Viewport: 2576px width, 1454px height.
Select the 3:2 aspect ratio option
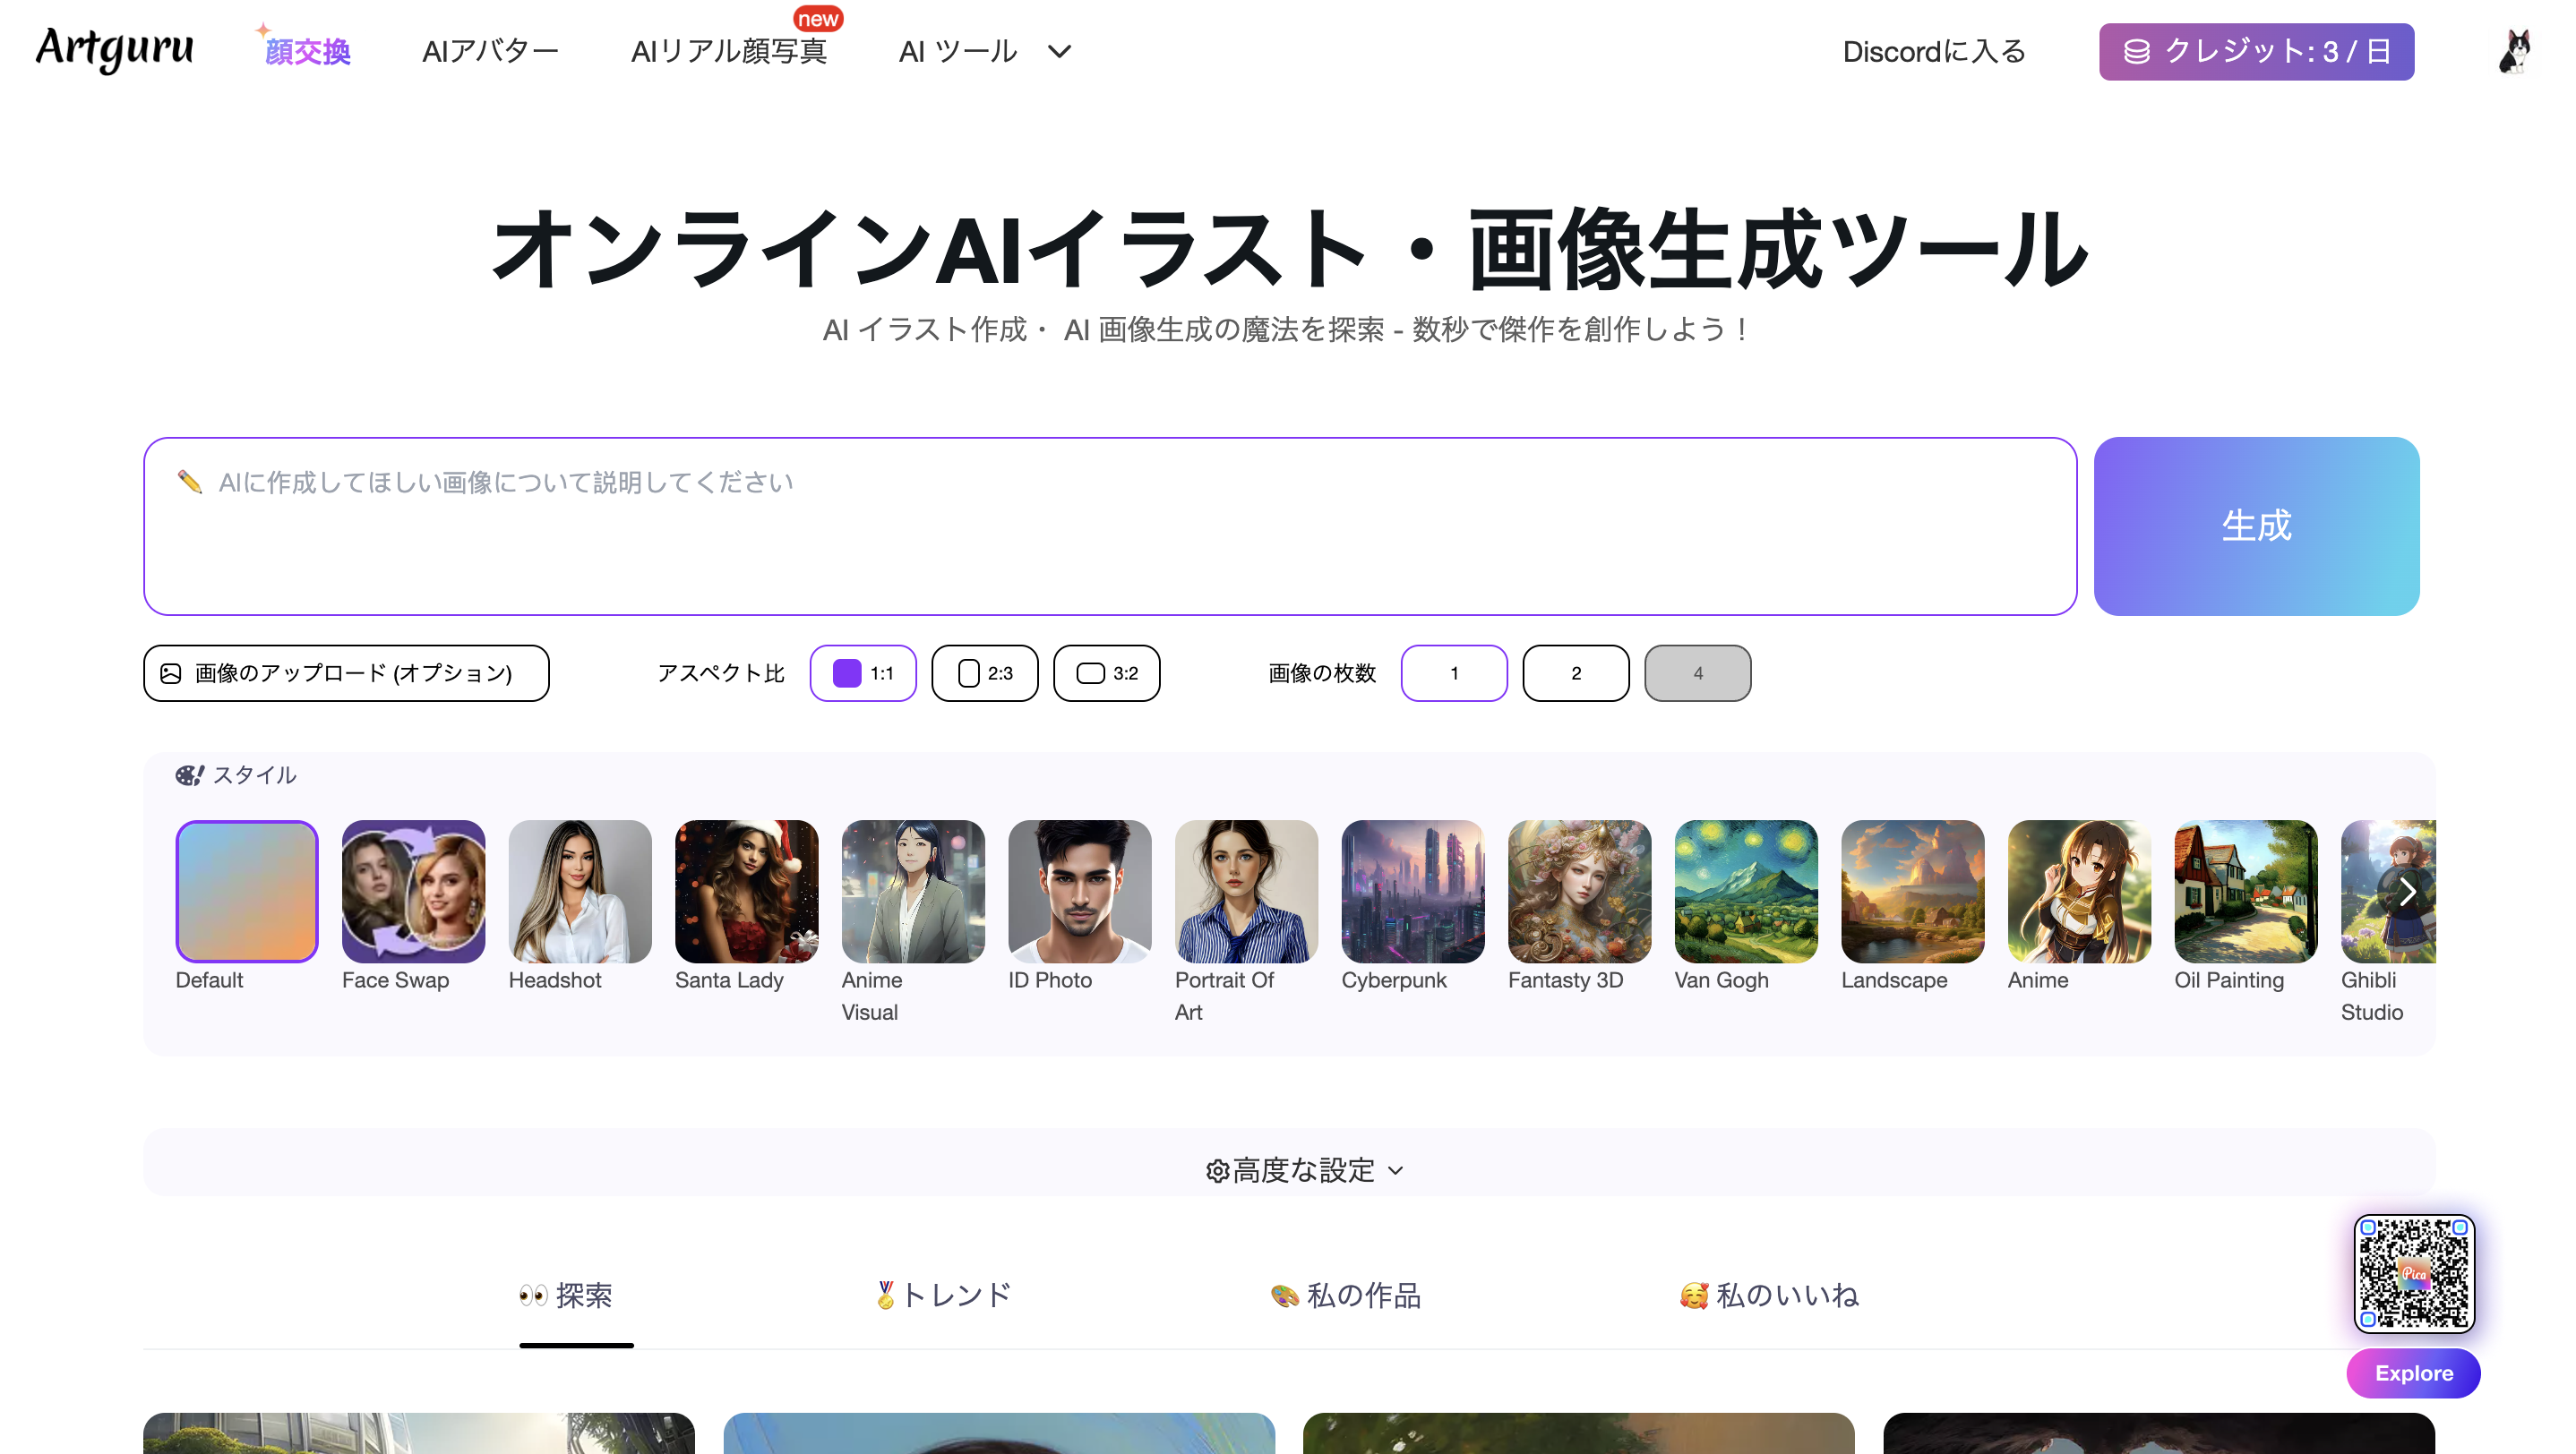(1106, 672)
